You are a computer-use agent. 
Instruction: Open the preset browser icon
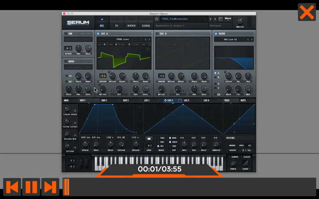pyautogui.click(x=221, y=19)
